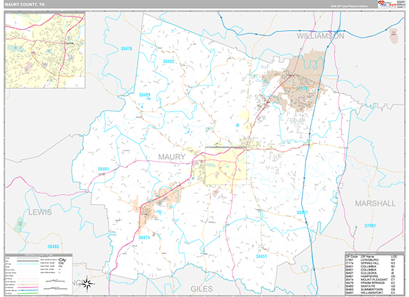Click ZIP code 38483 on the map
The height and width of the screenshot is (297, 409).
[53, 246]
